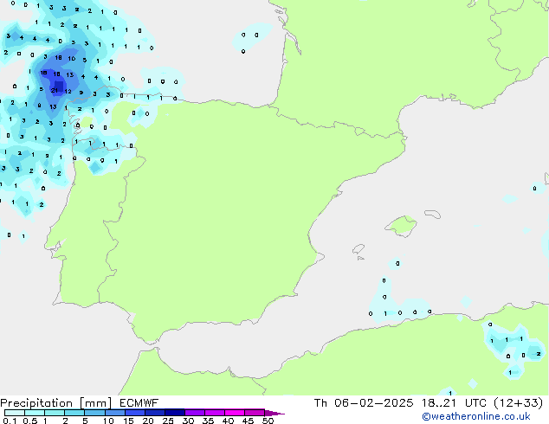
Task: Click the 'ECMWF' model label
Action: click(x=139, y=402)
